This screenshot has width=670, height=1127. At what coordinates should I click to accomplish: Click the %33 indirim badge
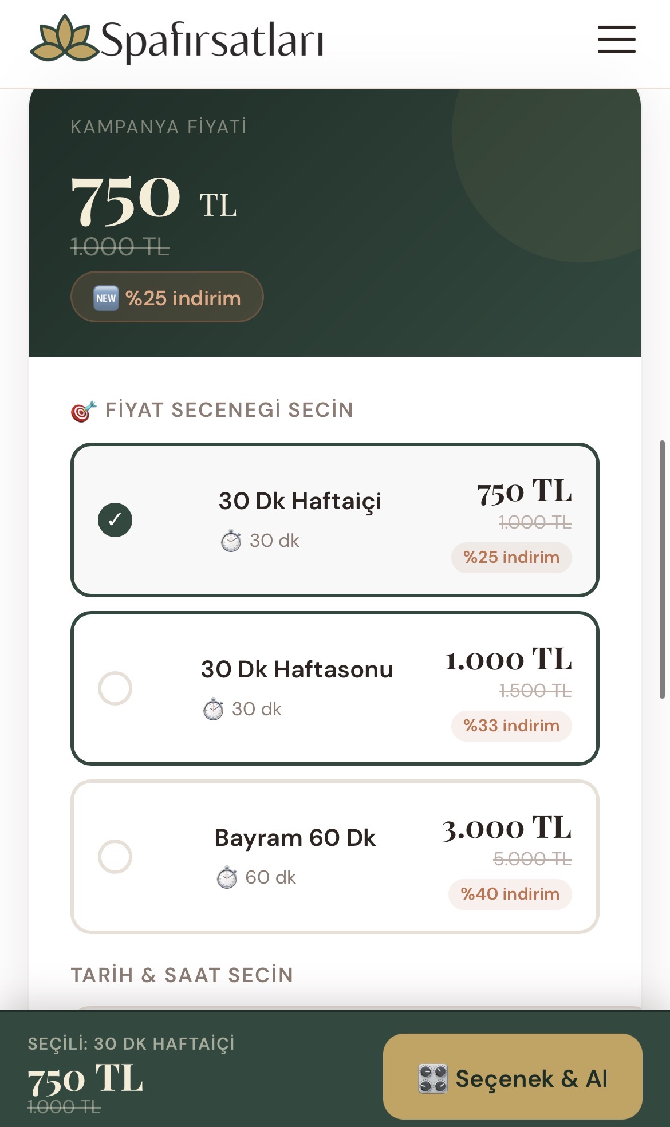[x=511, y=726]
